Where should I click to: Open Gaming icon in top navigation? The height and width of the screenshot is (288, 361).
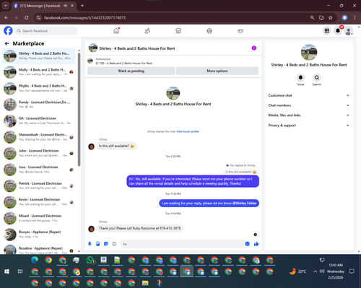click(x=240, y=31)
